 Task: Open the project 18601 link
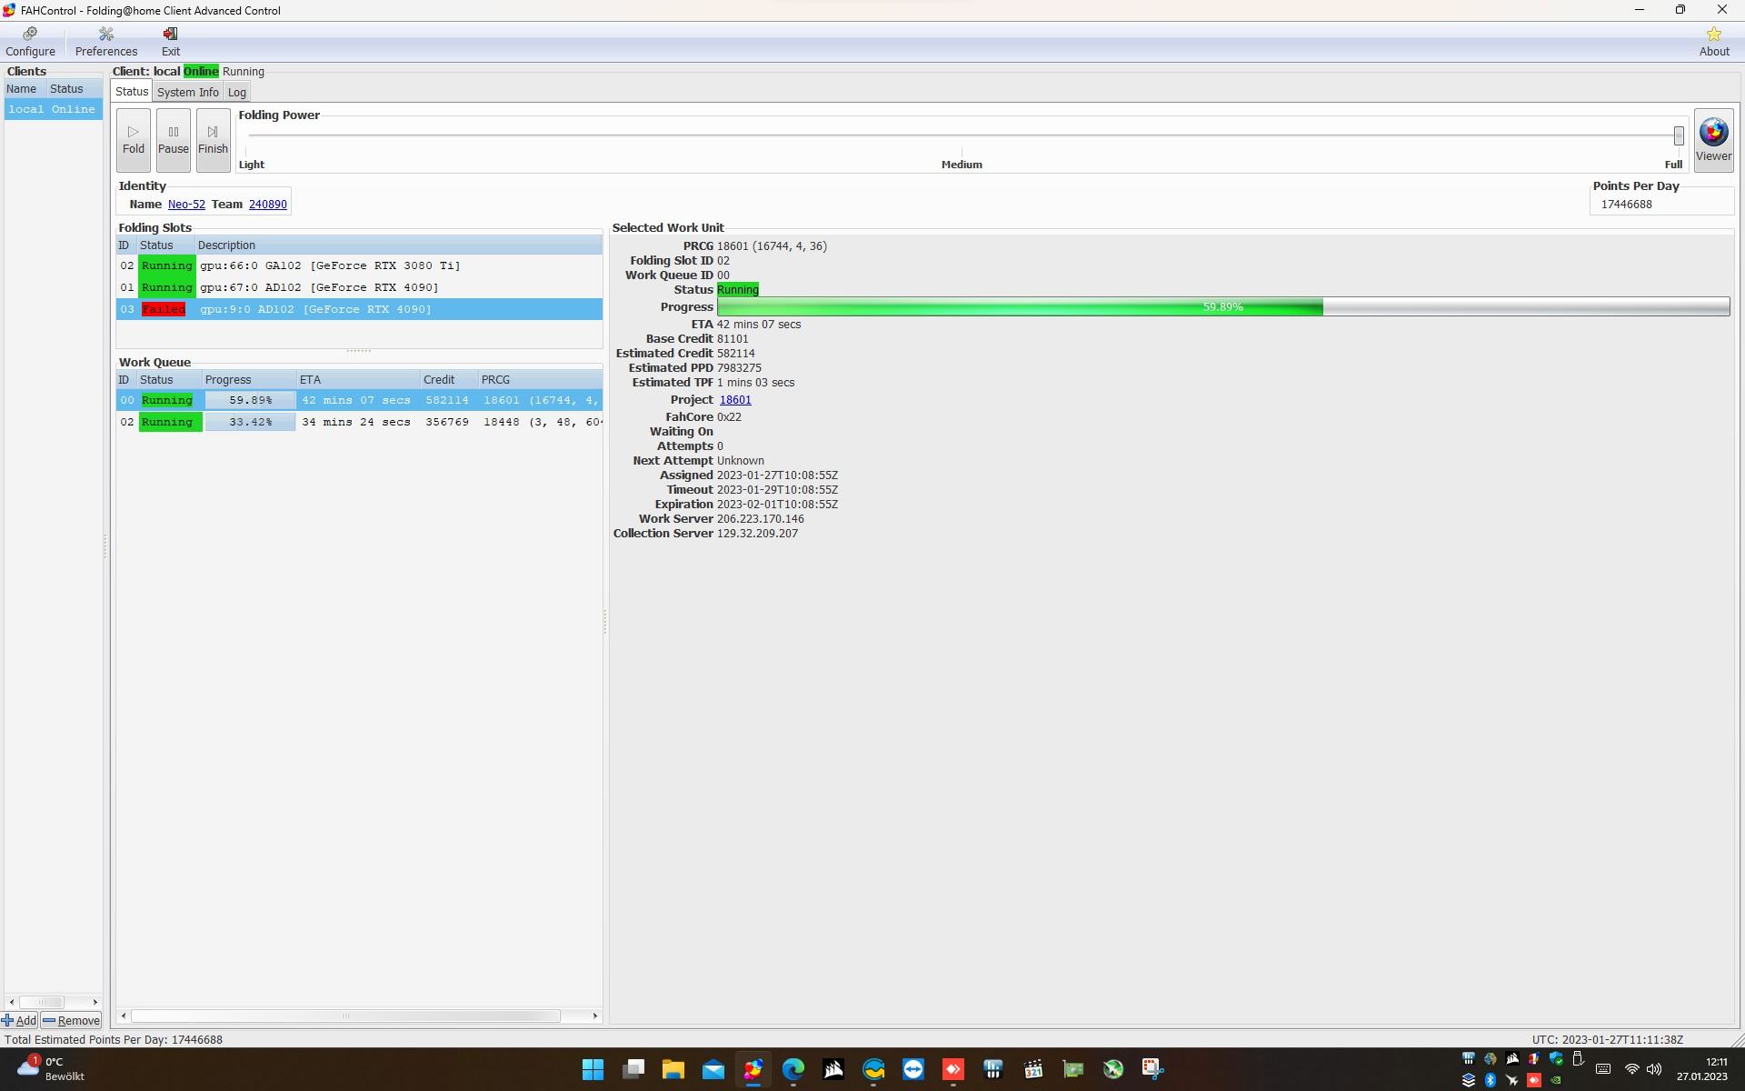tap(735, 400)
